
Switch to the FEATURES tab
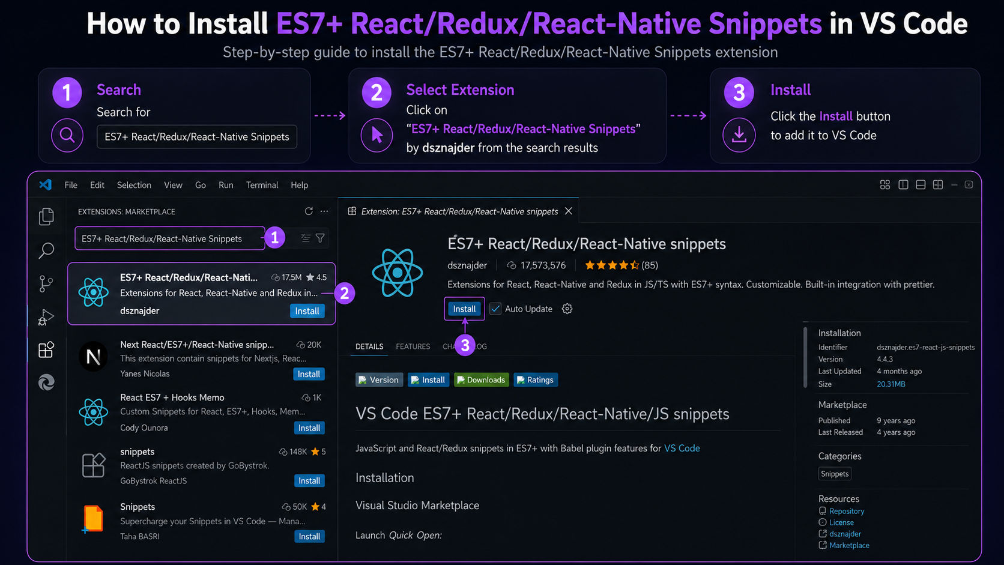point(413,346)
